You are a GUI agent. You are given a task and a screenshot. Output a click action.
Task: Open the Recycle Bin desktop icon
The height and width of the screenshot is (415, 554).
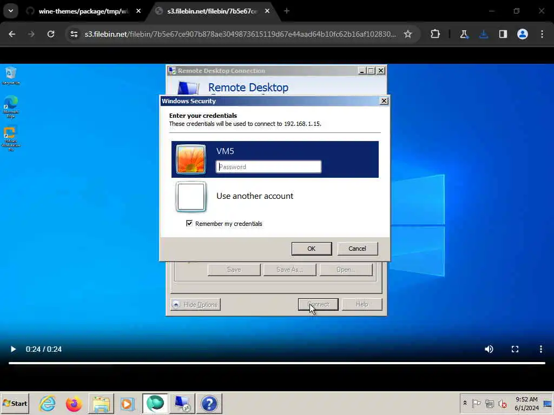11,76
